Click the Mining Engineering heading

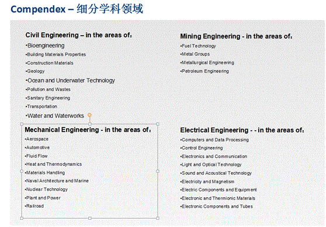(236, 36)
